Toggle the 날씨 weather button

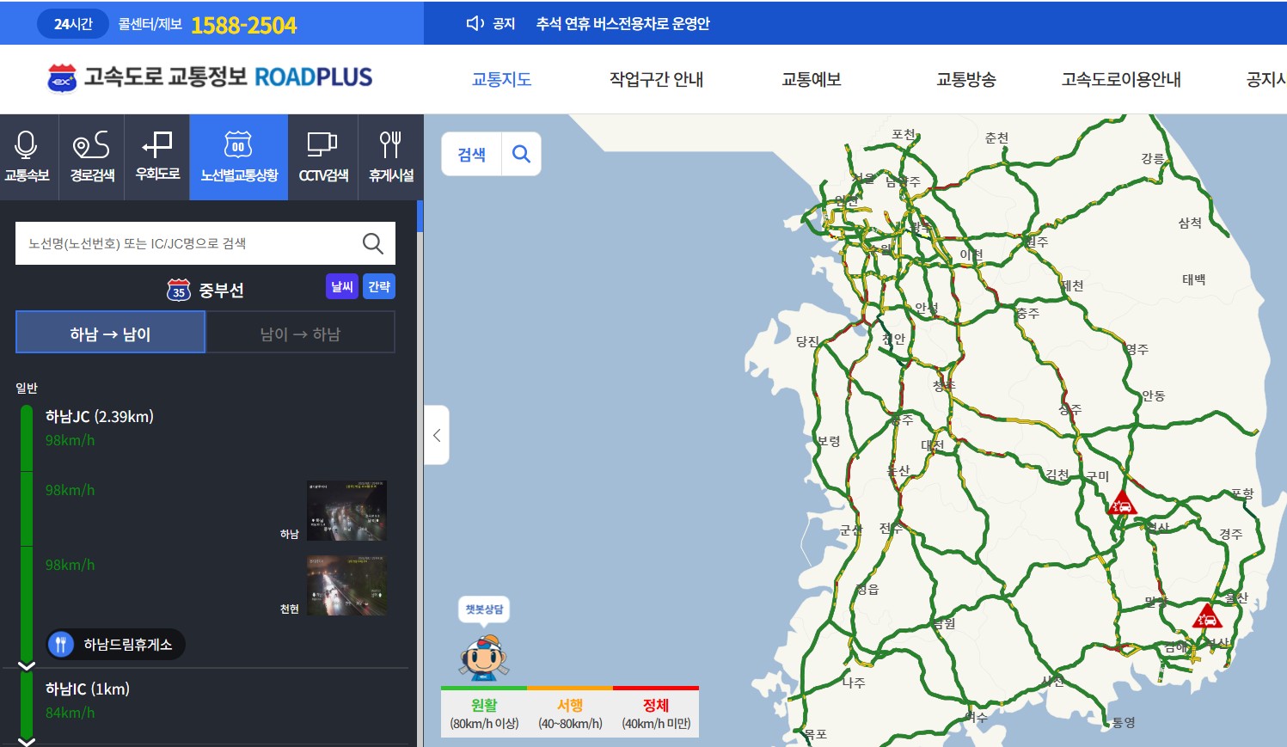pos(342,286)
